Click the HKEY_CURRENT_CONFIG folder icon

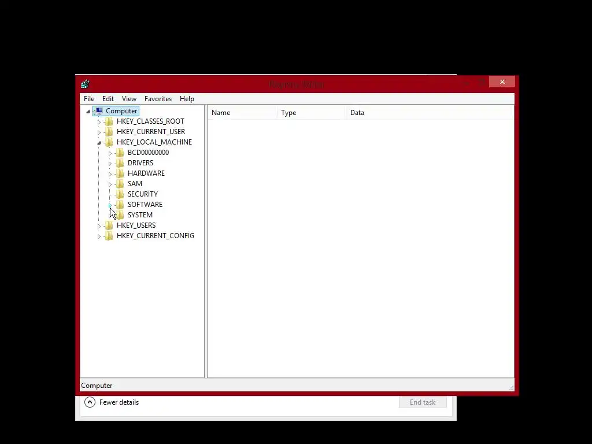point(109,236)
